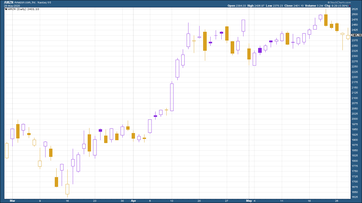Click the 2000 price axis label
This screenshot has width=362, height=203.
pyautogui.click(x=354, y=119)
